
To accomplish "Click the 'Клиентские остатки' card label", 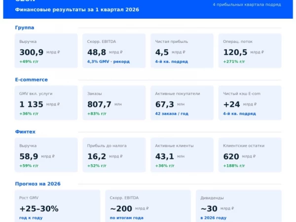I will 244,146.
